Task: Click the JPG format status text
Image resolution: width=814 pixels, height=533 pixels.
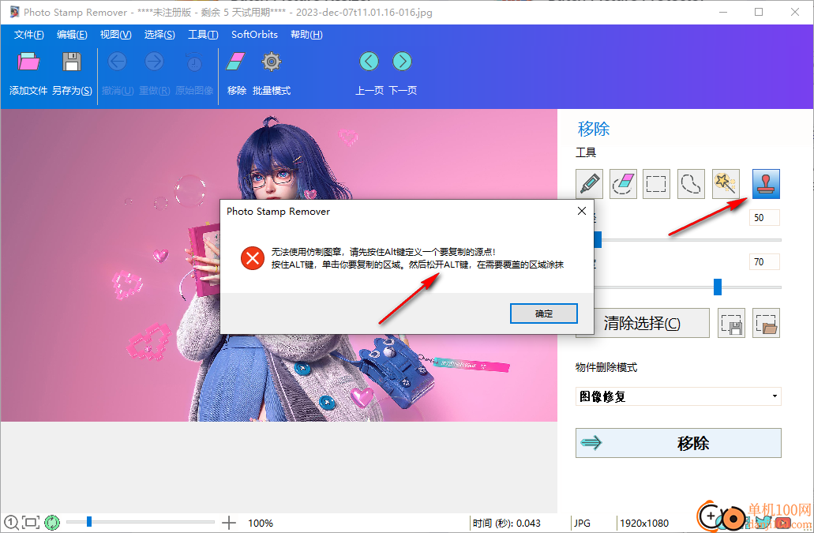Action: tap(582, 524)
